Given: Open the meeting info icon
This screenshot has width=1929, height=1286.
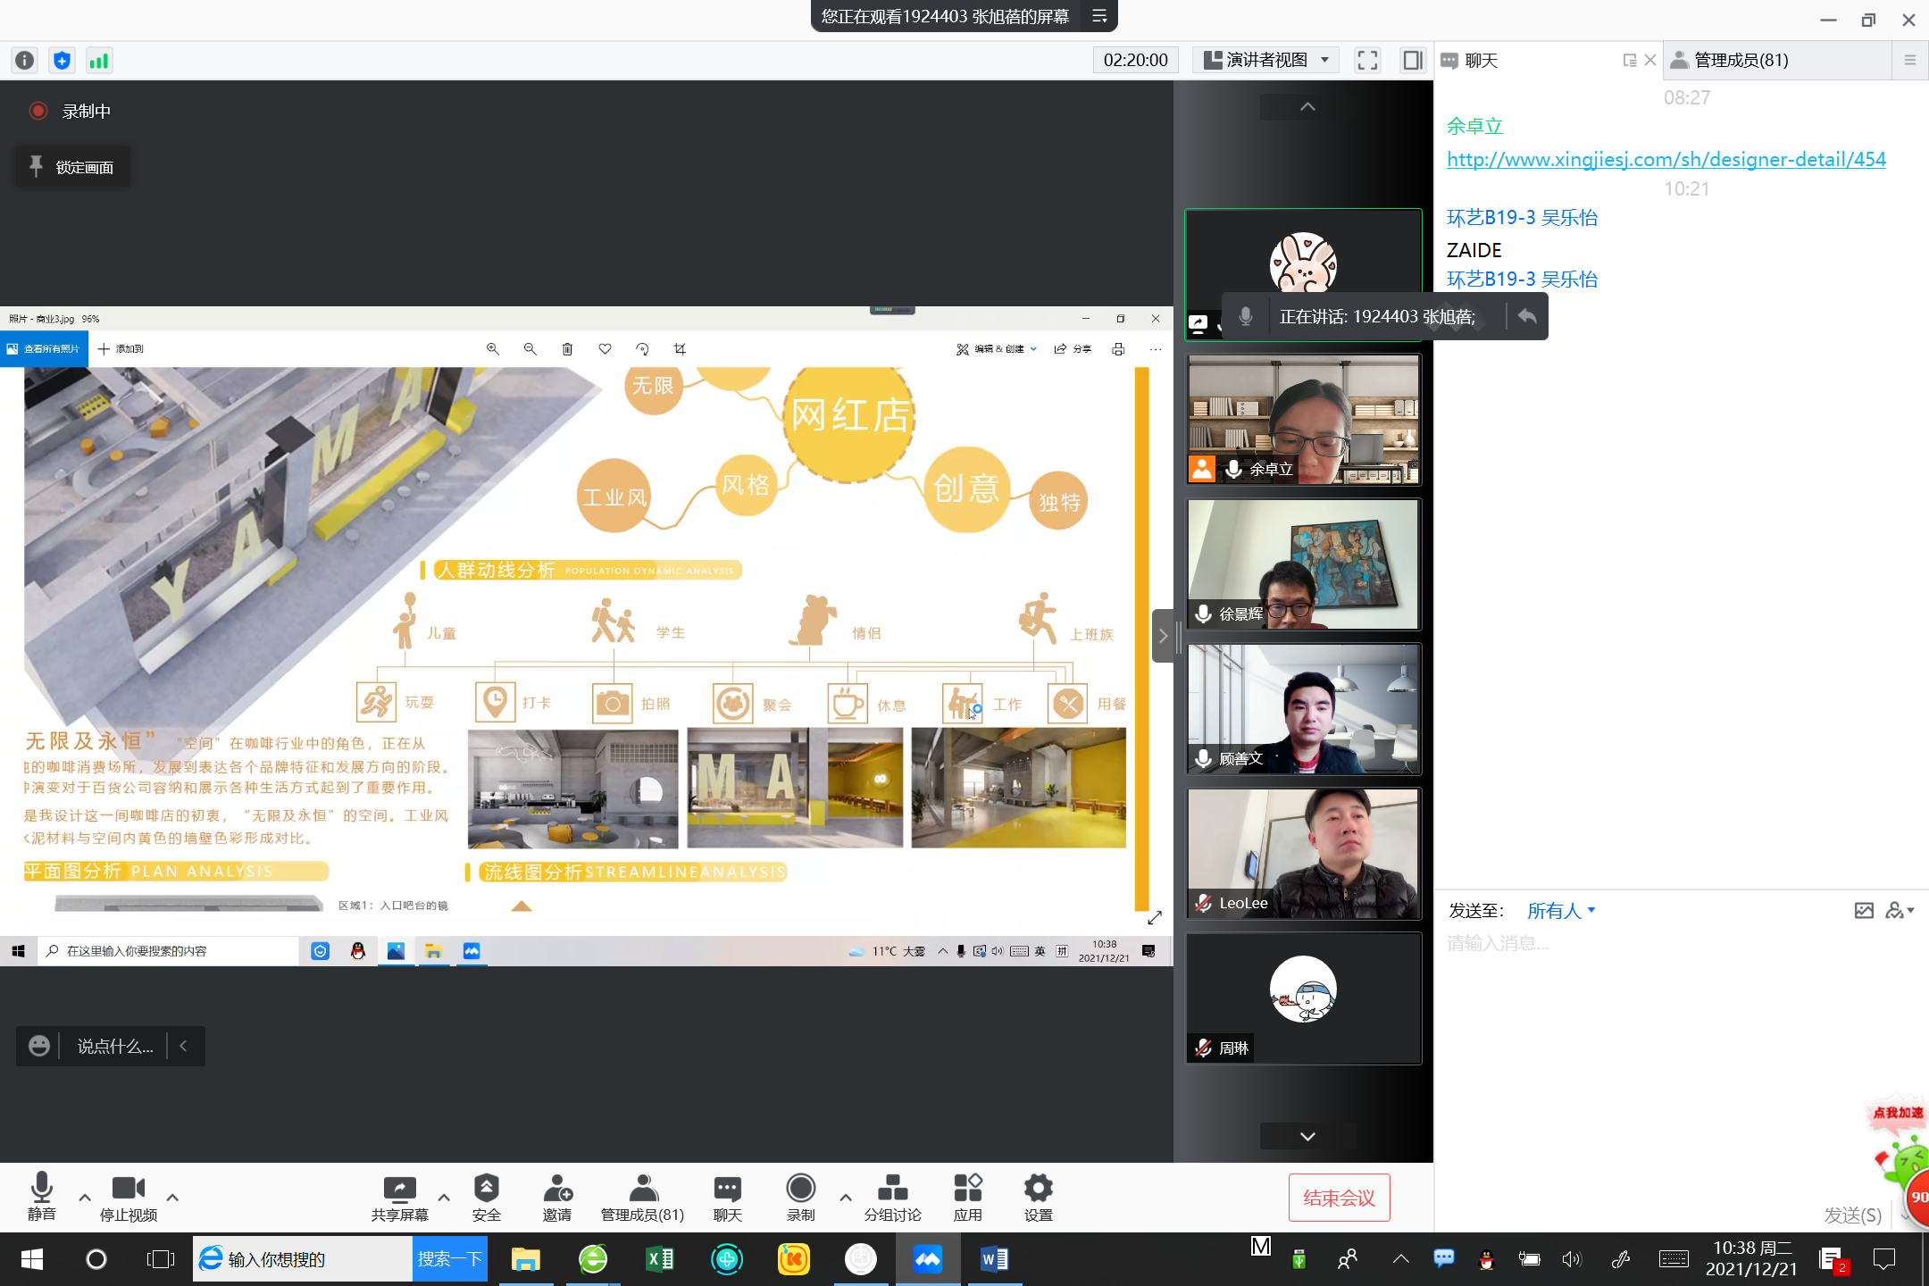Looking at the screenshot, I should [x=25, y=61].
